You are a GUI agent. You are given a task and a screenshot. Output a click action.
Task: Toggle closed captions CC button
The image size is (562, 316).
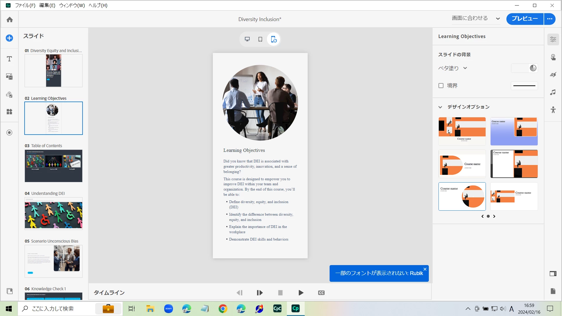pos(321,293)
